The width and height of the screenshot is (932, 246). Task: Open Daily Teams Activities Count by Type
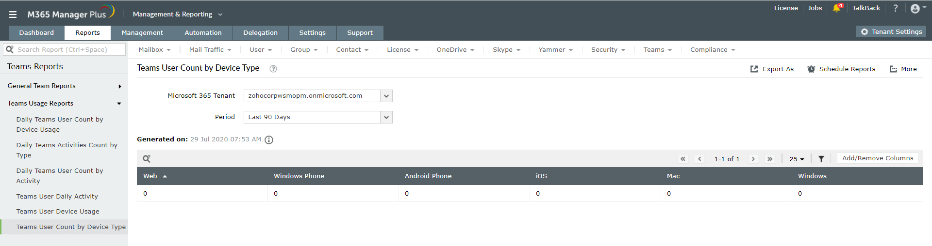click(x=67, y=150)
